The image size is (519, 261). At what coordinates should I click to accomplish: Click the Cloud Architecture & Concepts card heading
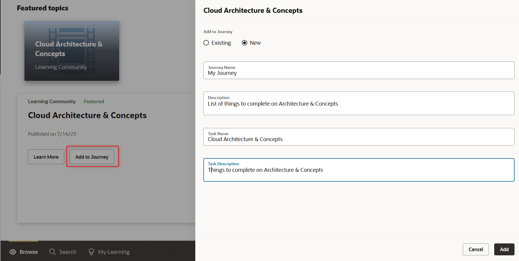(x=87, y=115)
